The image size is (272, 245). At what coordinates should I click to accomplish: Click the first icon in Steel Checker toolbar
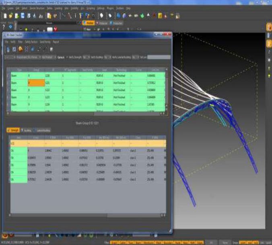pyautogui.click(x=7, y=49)
